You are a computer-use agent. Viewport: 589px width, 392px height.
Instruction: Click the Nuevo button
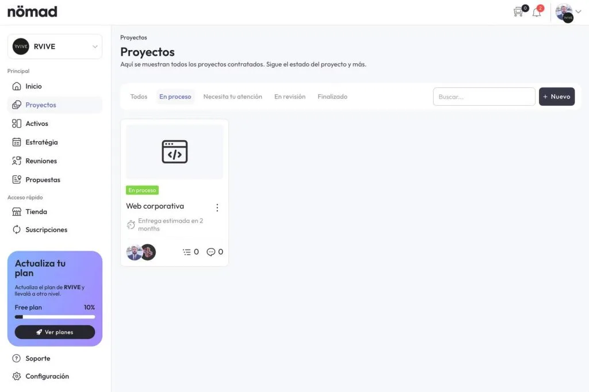point(556,97)
